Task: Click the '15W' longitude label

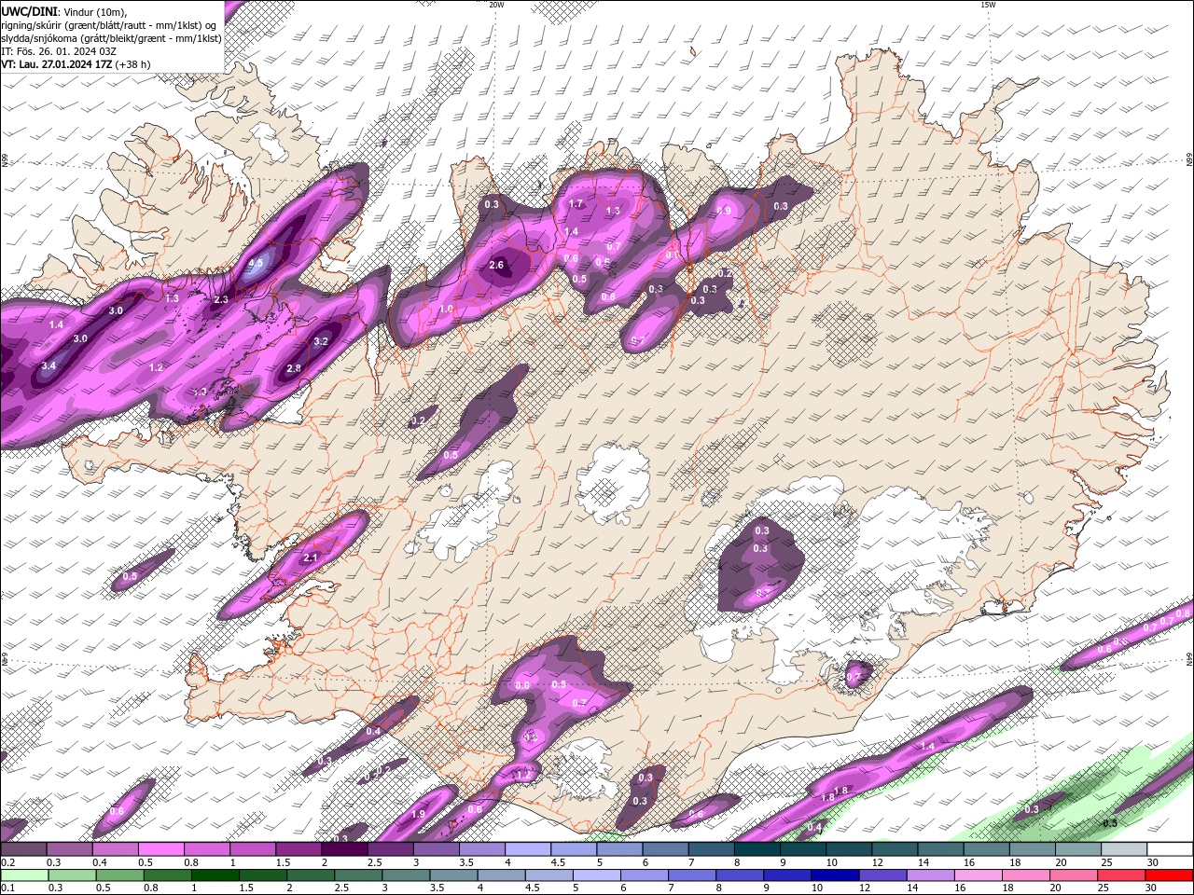Action: pos(988,5)
